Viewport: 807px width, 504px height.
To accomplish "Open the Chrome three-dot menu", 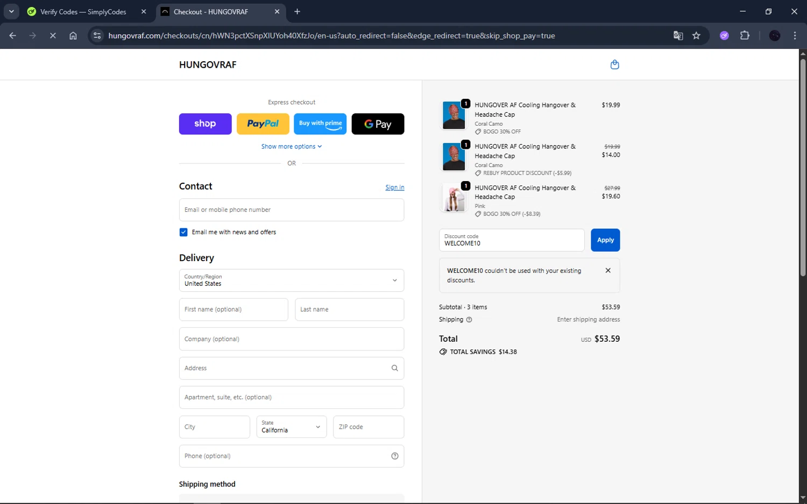I will tap(795, 35).
